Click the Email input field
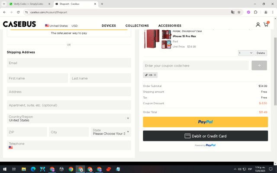 click(x=69, y=63)
